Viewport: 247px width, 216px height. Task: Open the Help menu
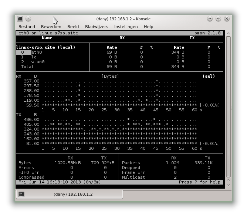[x=148, y=27]
